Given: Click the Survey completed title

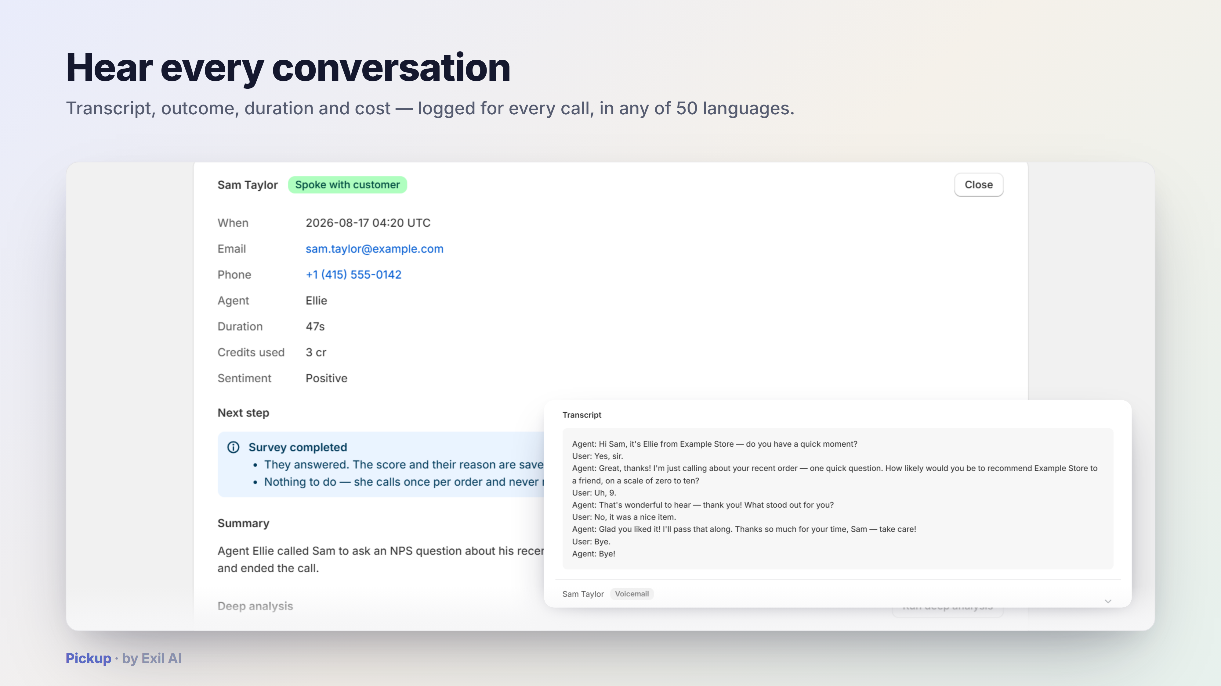Looking at the screenshot, I should pyautogui.click(x=298, y=447).
